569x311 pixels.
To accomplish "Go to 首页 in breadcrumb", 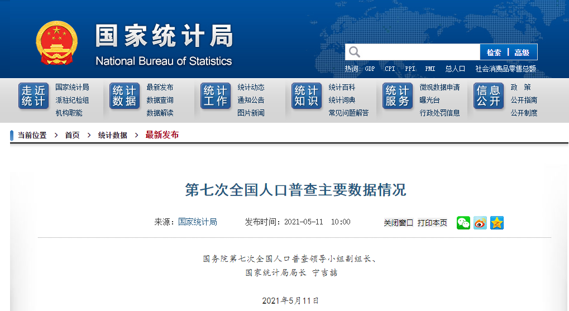I will 72,135.
